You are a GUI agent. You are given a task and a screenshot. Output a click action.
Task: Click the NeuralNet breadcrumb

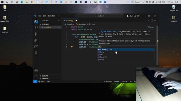tap(81, 24)
